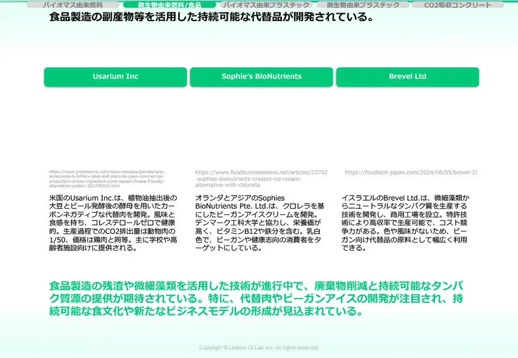The width and height of the screenshot is (518, 358).
Task: Select the Brevel Ltd button
Action: 407,77
